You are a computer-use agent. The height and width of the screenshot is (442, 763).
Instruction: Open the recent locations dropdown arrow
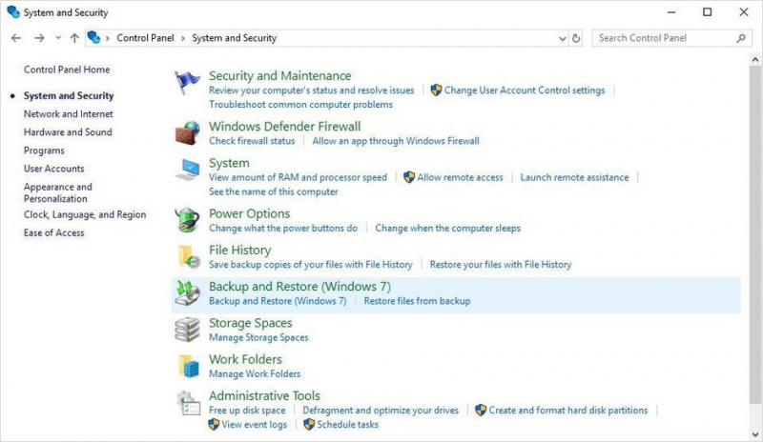click(x=58, y=38)
